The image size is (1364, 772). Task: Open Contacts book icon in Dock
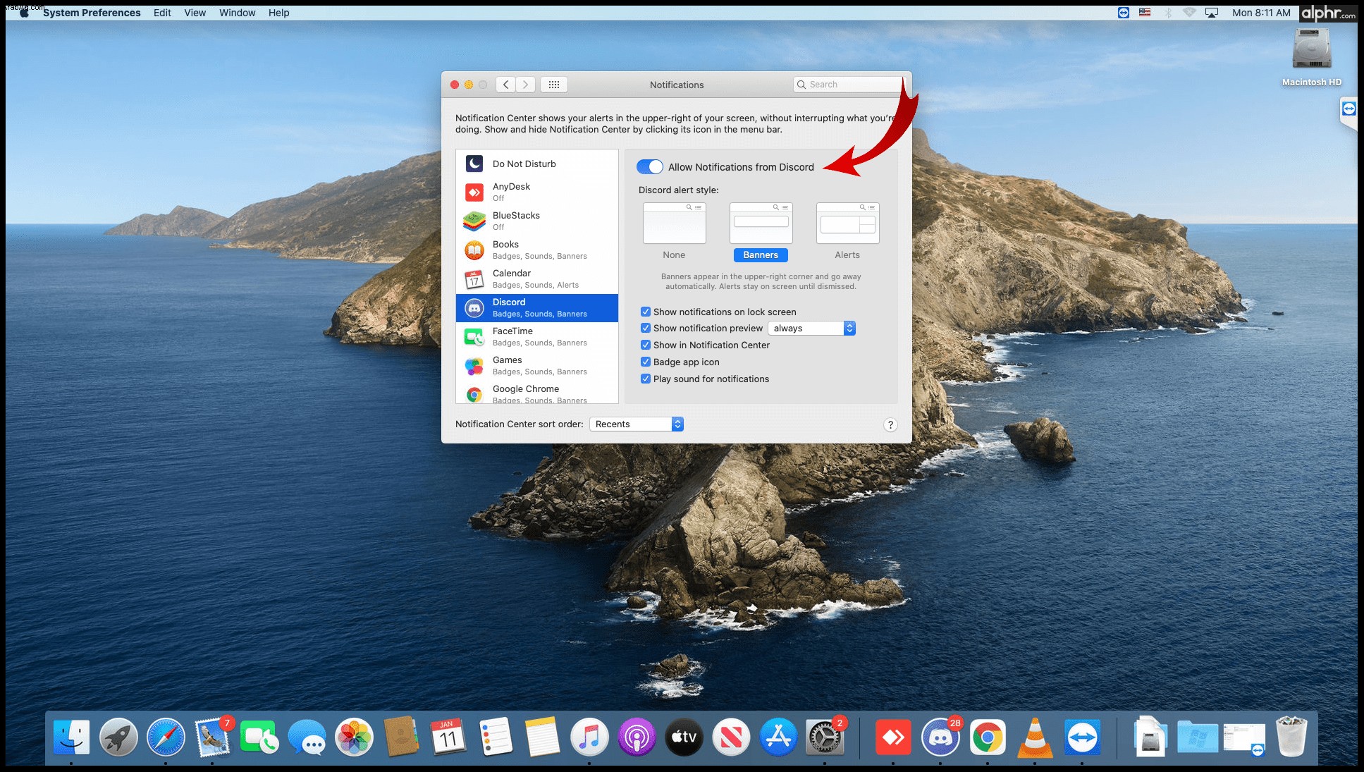coord(401,737)
